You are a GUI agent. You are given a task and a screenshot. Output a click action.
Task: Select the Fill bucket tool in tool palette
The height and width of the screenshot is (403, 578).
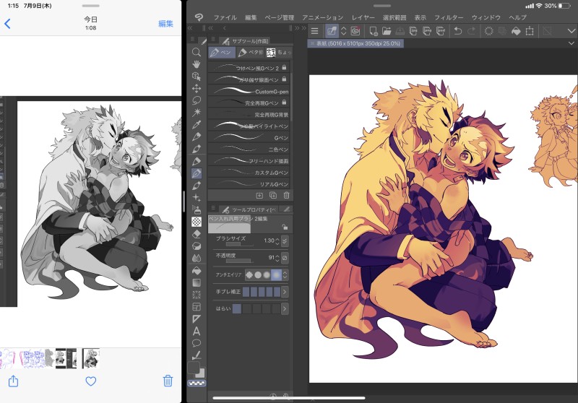coord(197,270)
